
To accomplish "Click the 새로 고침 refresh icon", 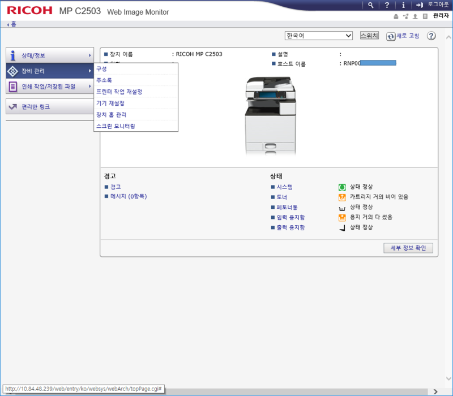I will [x=391, y=36].
